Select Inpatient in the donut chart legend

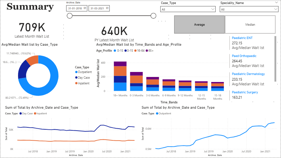(x=82, y=83)
